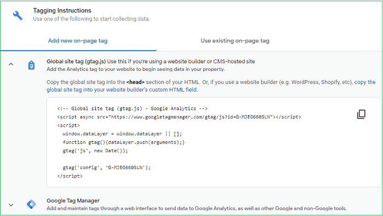Collapse the Global site tag section
The image size is (383, 216).
[x=11, y=64]
